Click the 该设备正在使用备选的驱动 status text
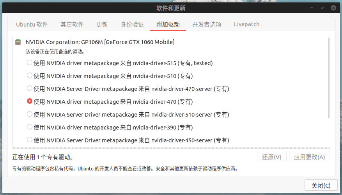342x195 pixels. (55, 52)
